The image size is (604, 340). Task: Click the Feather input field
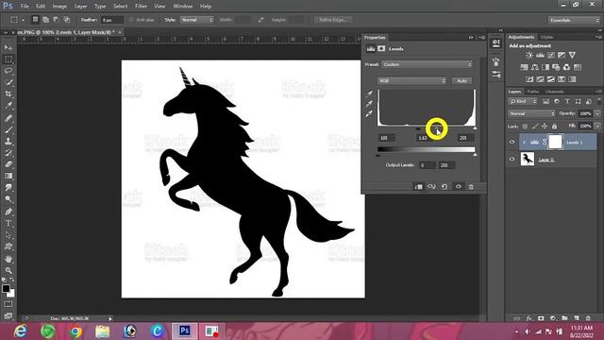pyautogui.click(x=112, y=20)
